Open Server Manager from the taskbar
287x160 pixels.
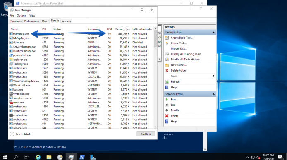point(93,157)
